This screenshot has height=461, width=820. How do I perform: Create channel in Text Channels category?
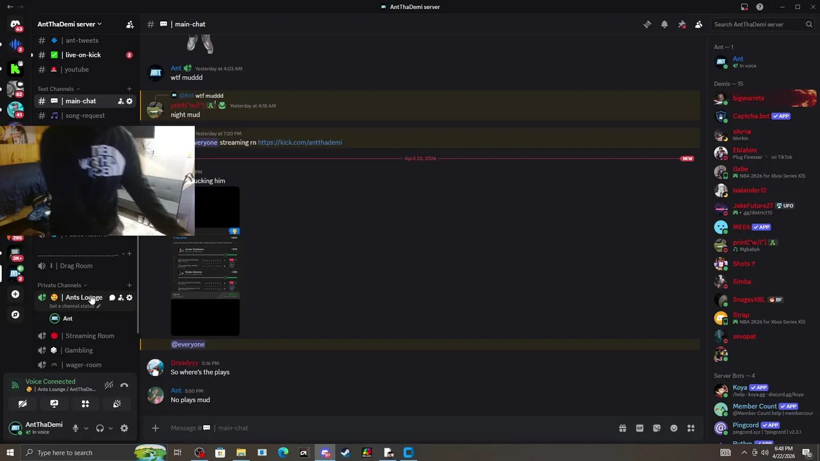[129, 89]
